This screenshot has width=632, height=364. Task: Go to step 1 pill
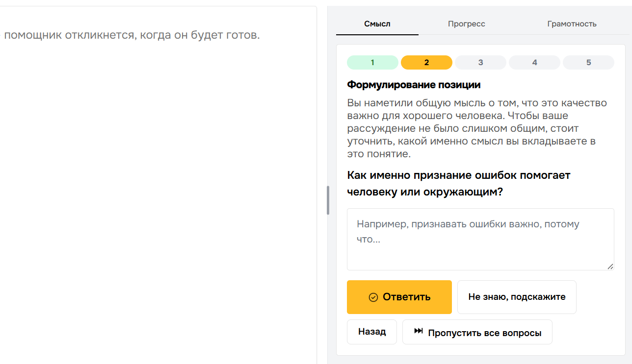(x=372, y=62)
